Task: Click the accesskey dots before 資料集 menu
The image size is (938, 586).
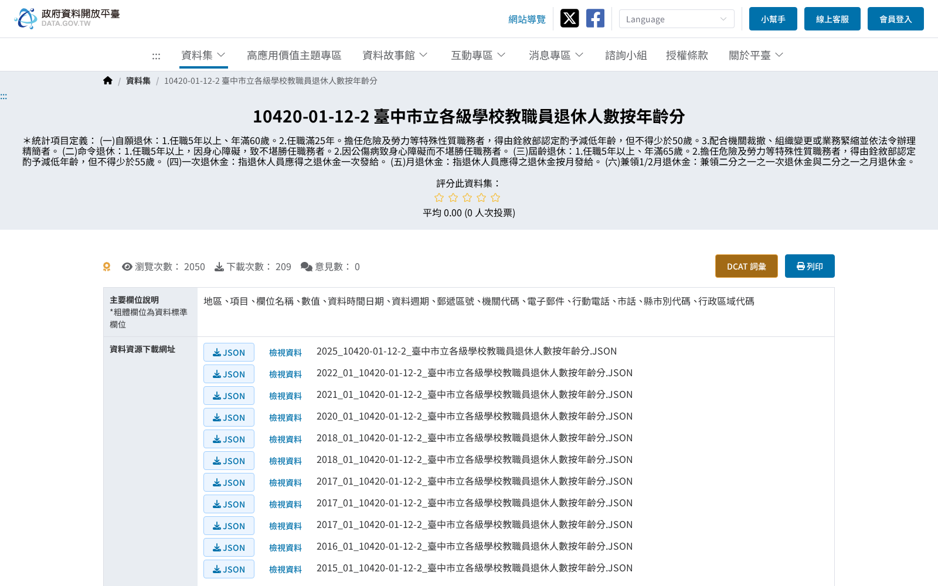Action: pos(156,56)
